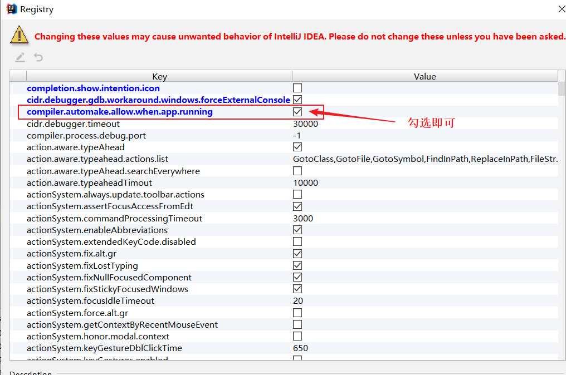The height and width of the screenshot is (375, 566).
Task: Select the action.aware.typeAhead.searchEverywhere key
Action: (113, 171)
